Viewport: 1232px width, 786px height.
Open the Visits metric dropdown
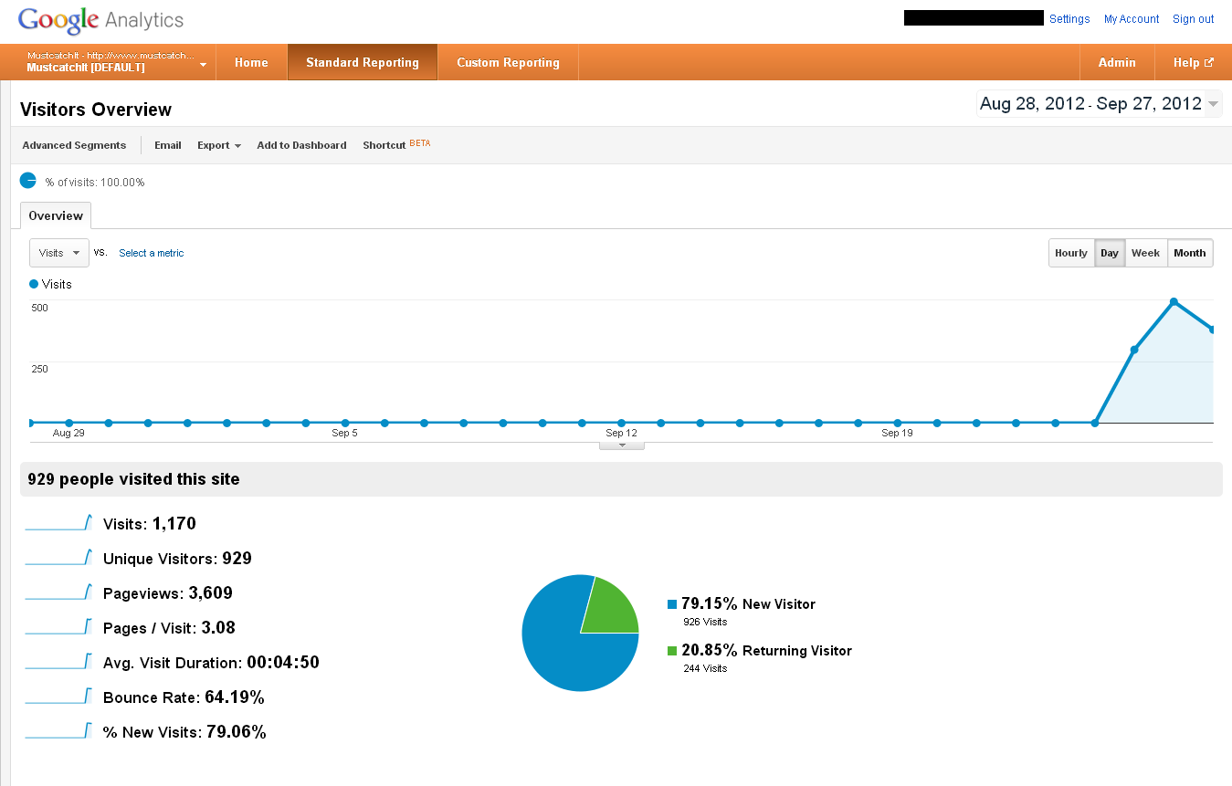pyautogui.click(x=59, y=253)
